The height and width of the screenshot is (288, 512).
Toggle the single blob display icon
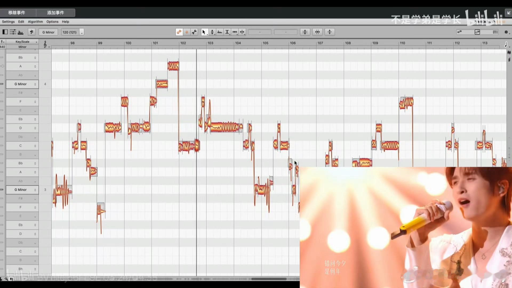tap(187, 32)
